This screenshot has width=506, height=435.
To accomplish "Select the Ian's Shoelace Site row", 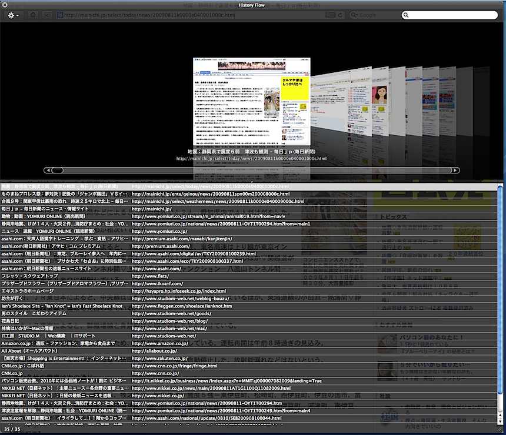I will point(248,306).
